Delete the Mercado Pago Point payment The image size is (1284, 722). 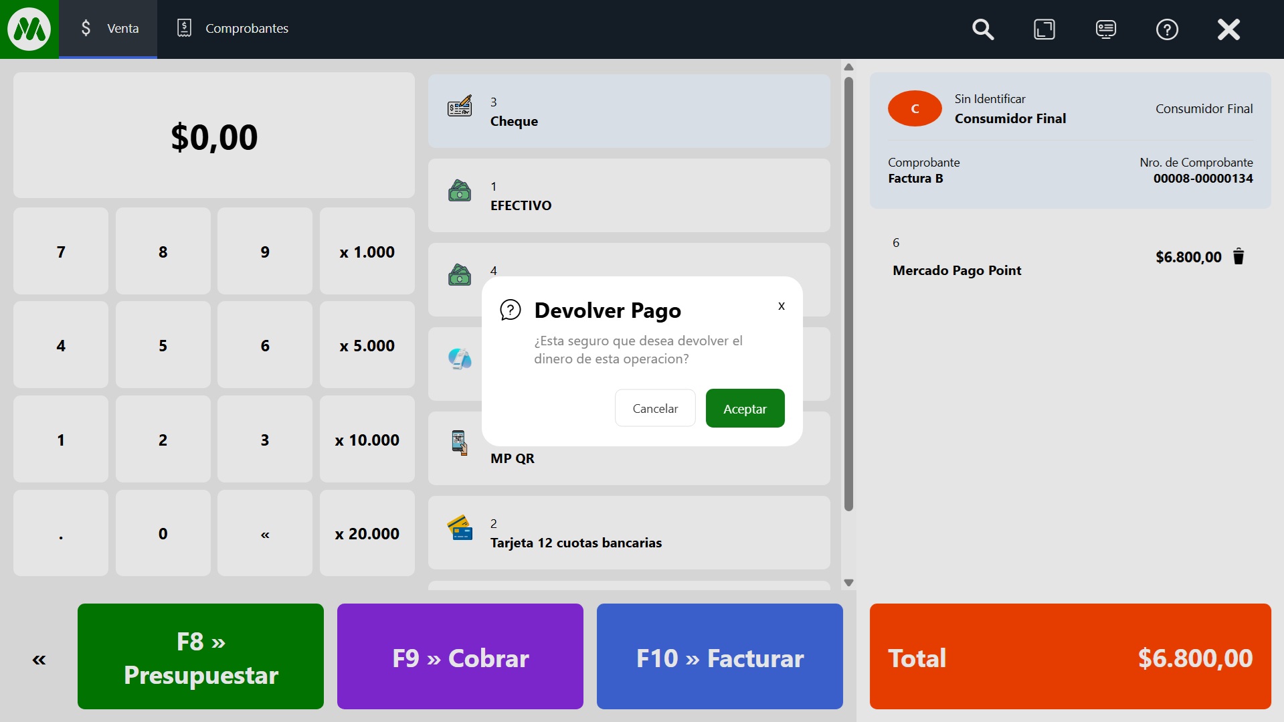1239,257
